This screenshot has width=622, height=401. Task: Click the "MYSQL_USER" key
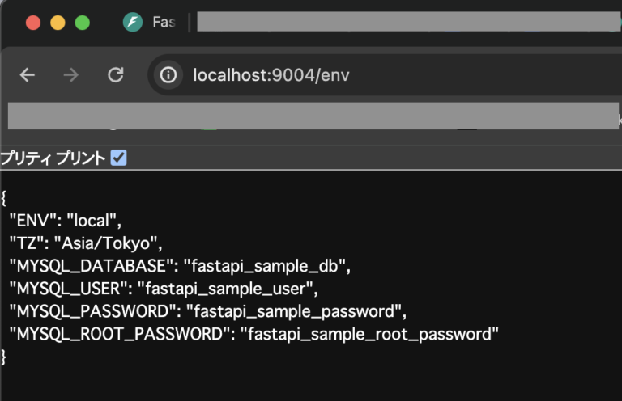click(69, 288)
